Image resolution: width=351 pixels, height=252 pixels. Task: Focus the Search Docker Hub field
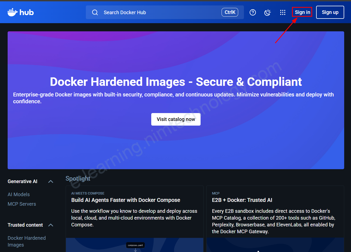tap(158, 13)
